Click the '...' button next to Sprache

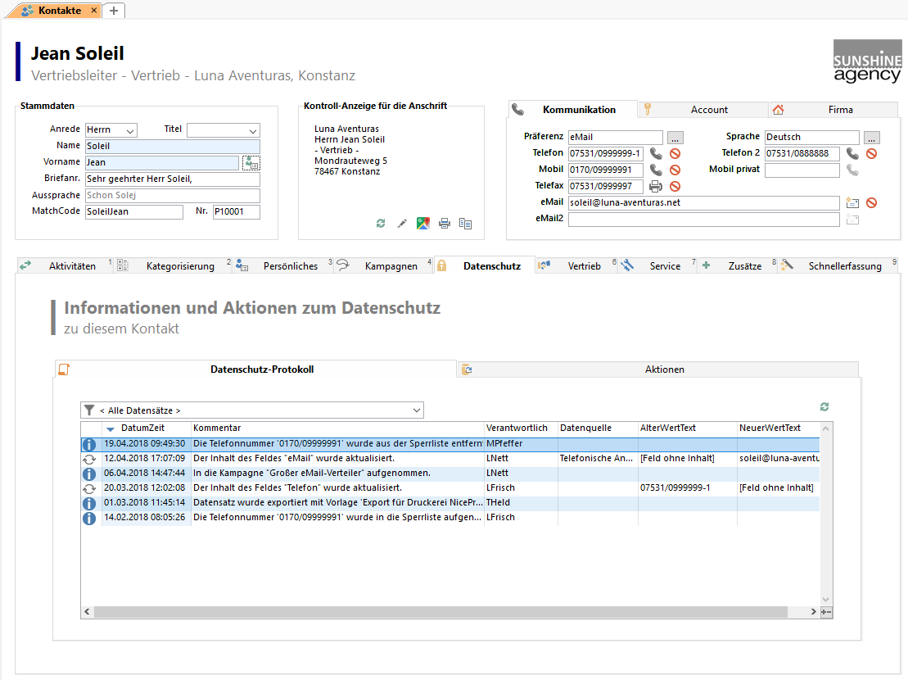871,138
